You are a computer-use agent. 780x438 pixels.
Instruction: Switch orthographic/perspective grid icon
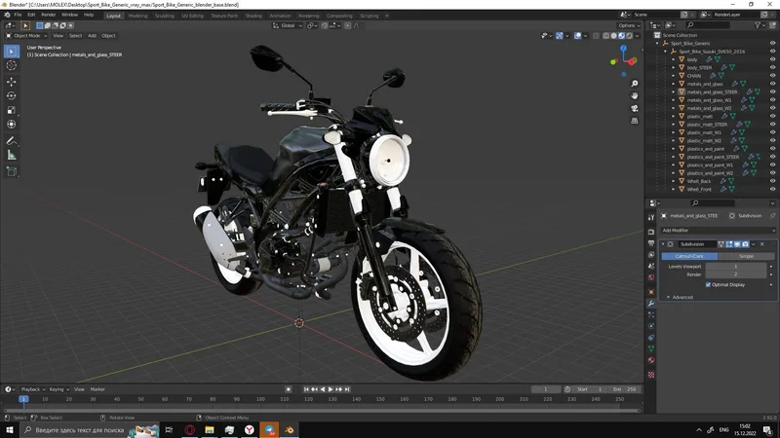tap(635, 121)
